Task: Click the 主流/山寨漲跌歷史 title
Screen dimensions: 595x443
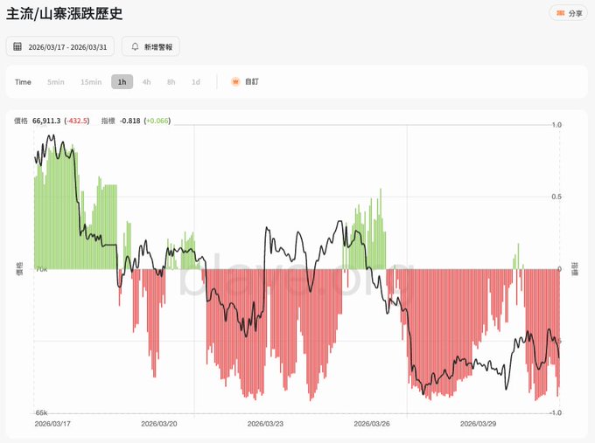Action: (64, 14)
